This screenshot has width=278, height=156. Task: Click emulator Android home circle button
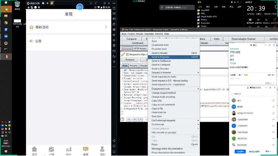click(114, 146)
